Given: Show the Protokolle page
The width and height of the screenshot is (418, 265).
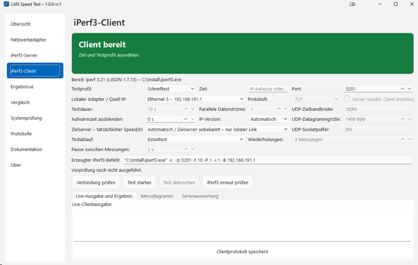Looking at the screenshot, I should pos(35,133).
